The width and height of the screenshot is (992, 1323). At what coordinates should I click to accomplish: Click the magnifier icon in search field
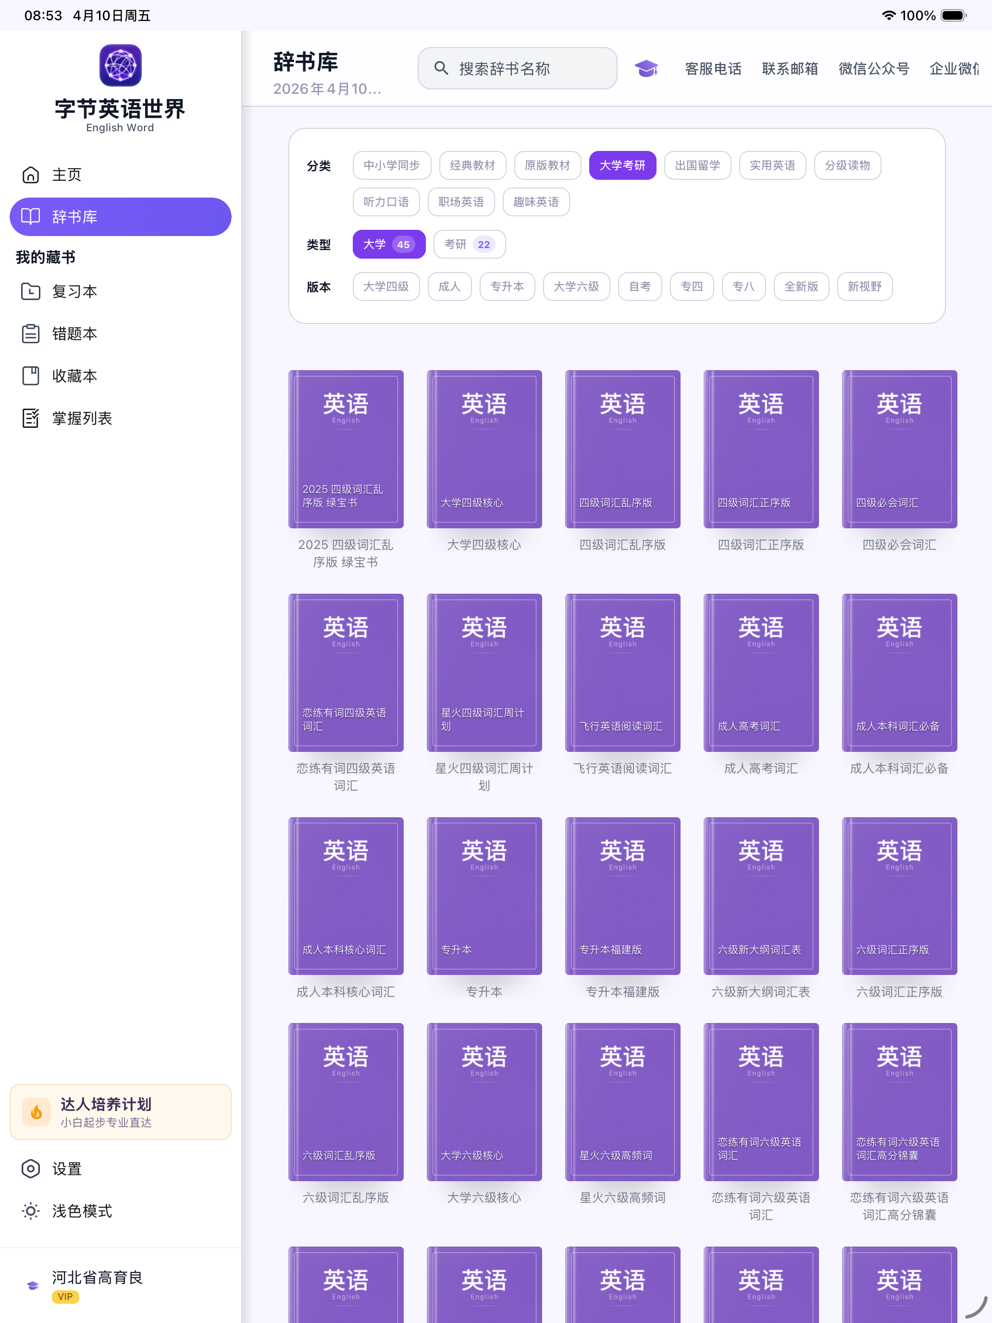coord(441,68)
